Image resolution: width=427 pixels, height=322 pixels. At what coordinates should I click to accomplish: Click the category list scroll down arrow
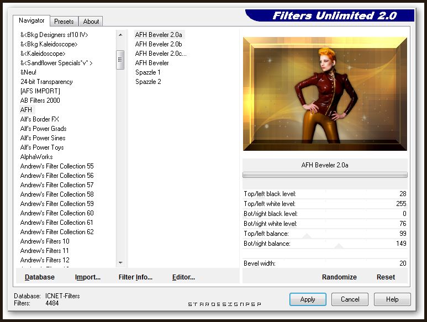(120, 263)
